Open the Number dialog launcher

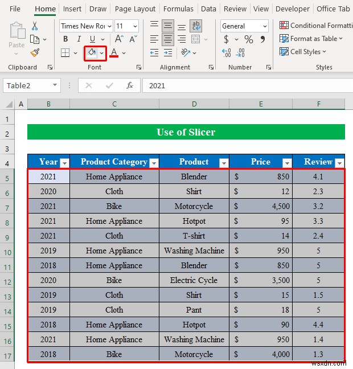269,68
